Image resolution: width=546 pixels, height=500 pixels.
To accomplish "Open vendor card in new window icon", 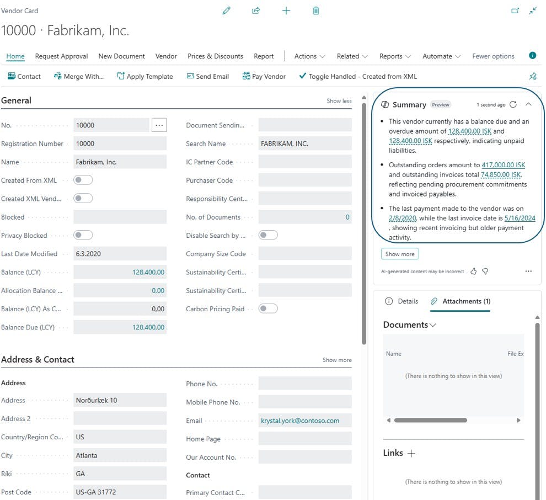I will click(515, 10).
